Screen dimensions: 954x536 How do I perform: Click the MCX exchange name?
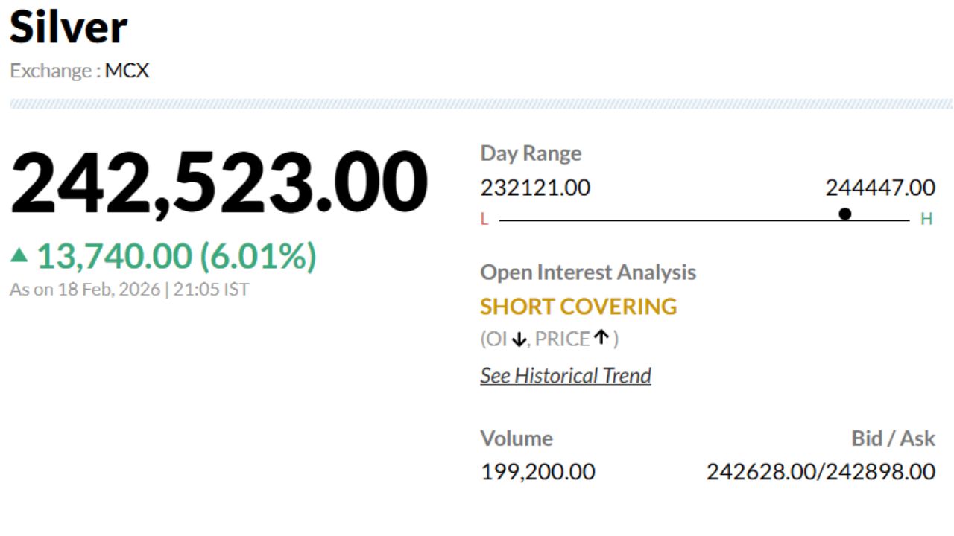pos(127,71)
